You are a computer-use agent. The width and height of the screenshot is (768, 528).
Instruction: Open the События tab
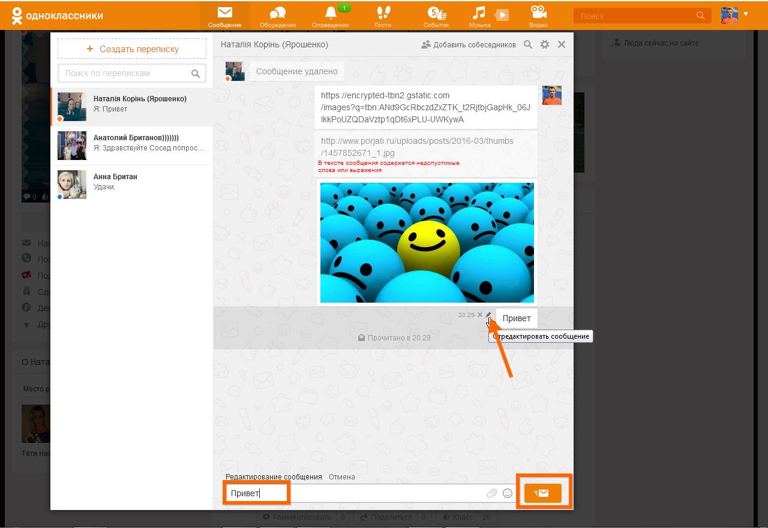436,16
